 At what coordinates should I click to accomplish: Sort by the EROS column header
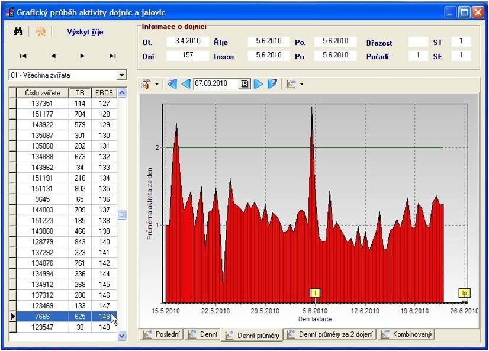point(104,92)
